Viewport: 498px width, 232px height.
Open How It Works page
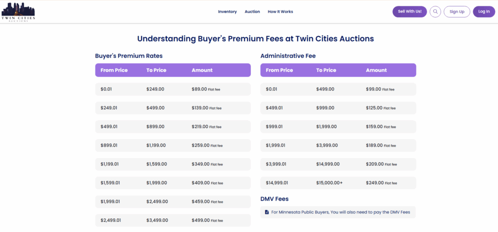280,12
